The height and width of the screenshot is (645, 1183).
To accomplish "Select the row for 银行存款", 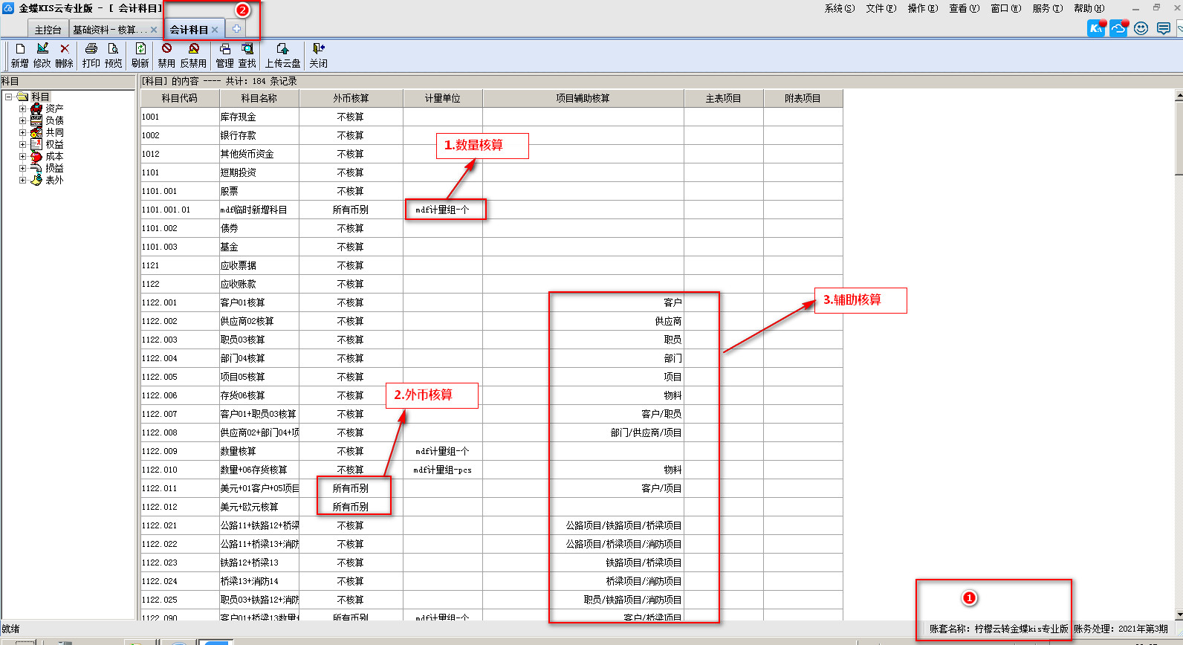I will 238,135.
